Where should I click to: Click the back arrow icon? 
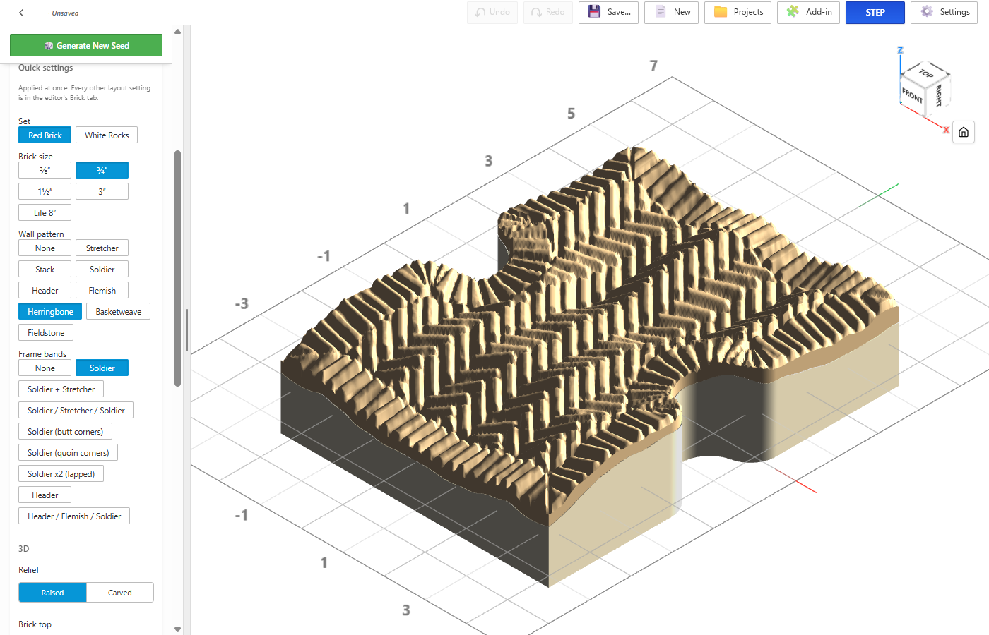[x=21, y=13]
